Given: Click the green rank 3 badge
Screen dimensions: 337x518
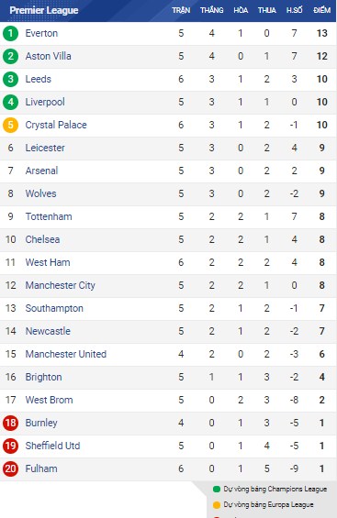Looking at the screenshot, I should pyautogui.click(x=11, y=79).
